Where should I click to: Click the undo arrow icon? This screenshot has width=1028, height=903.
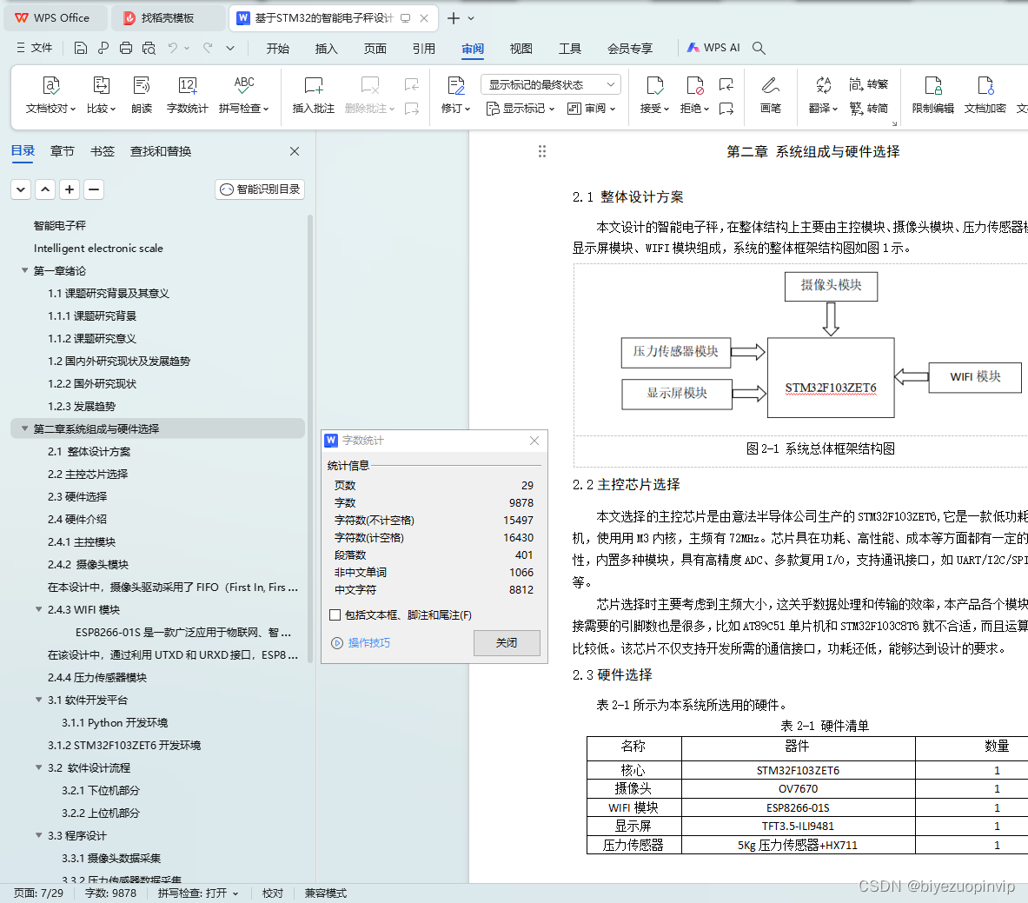point(172,48)
